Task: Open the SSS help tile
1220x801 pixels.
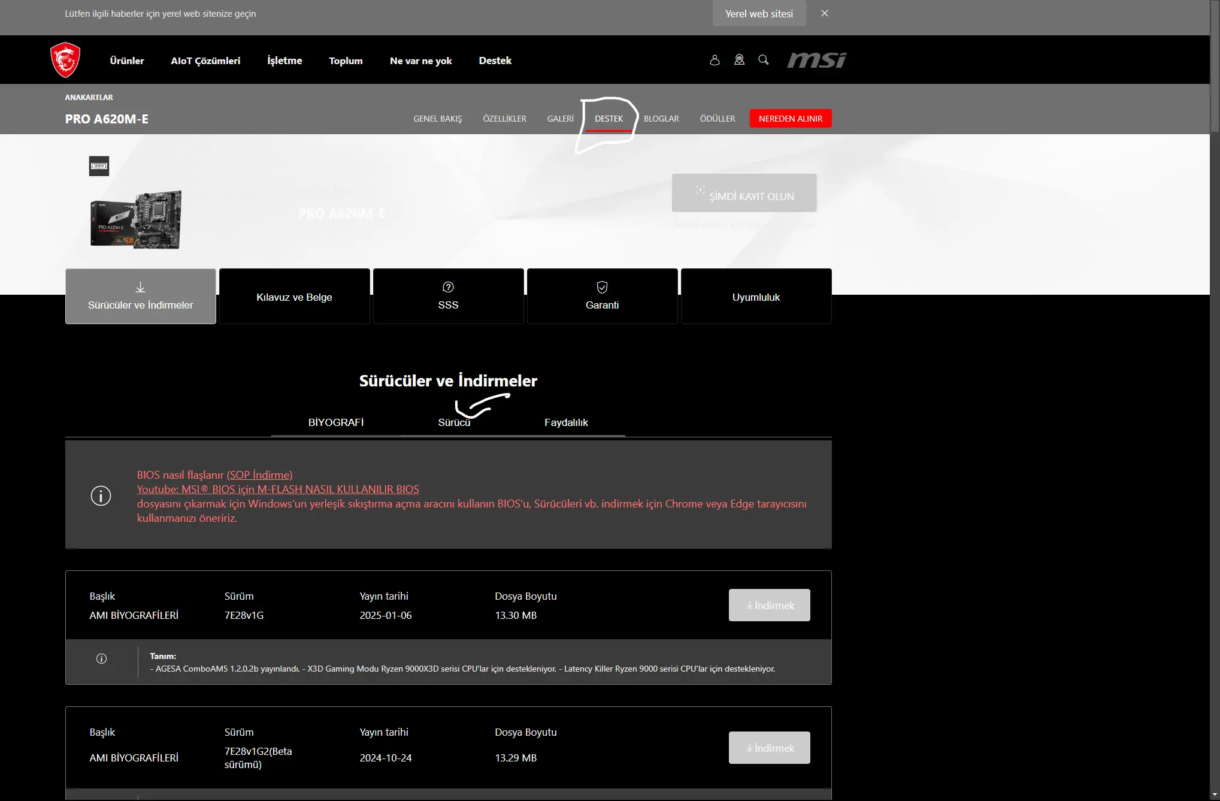Action: (448, 297)
